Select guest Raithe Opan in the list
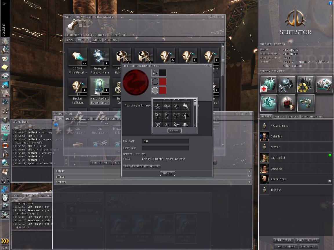This screenshot has height=250, width=334. (x=296, y=179)
